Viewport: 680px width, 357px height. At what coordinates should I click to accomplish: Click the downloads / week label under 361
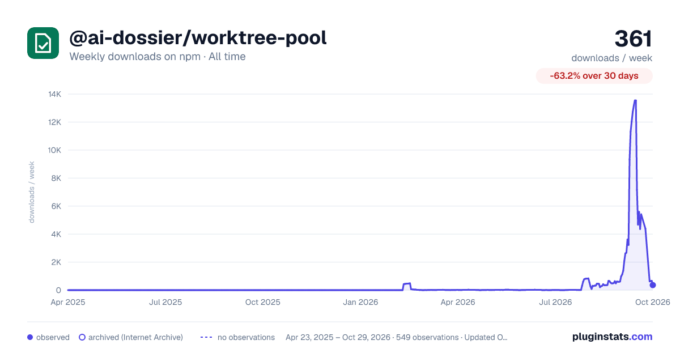(x=611, y=58)
